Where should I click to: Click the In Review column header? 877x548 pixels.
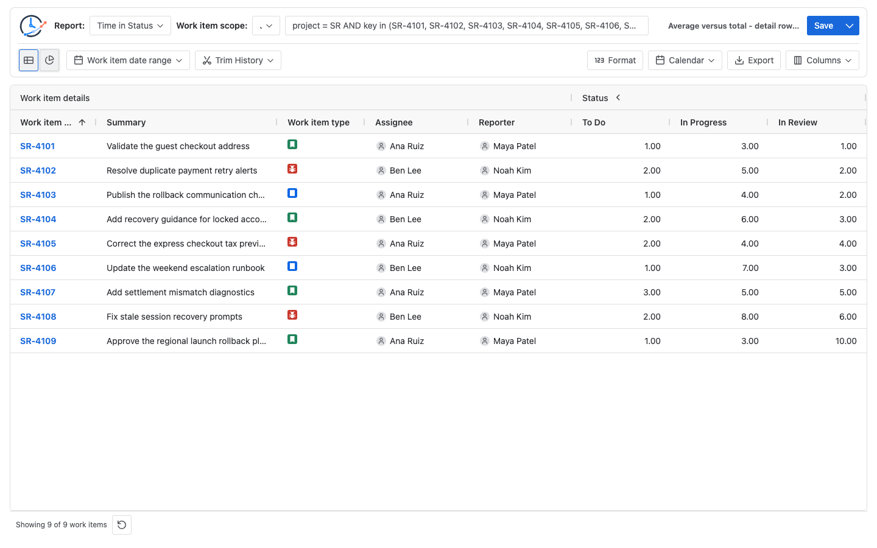pos(798,122)
